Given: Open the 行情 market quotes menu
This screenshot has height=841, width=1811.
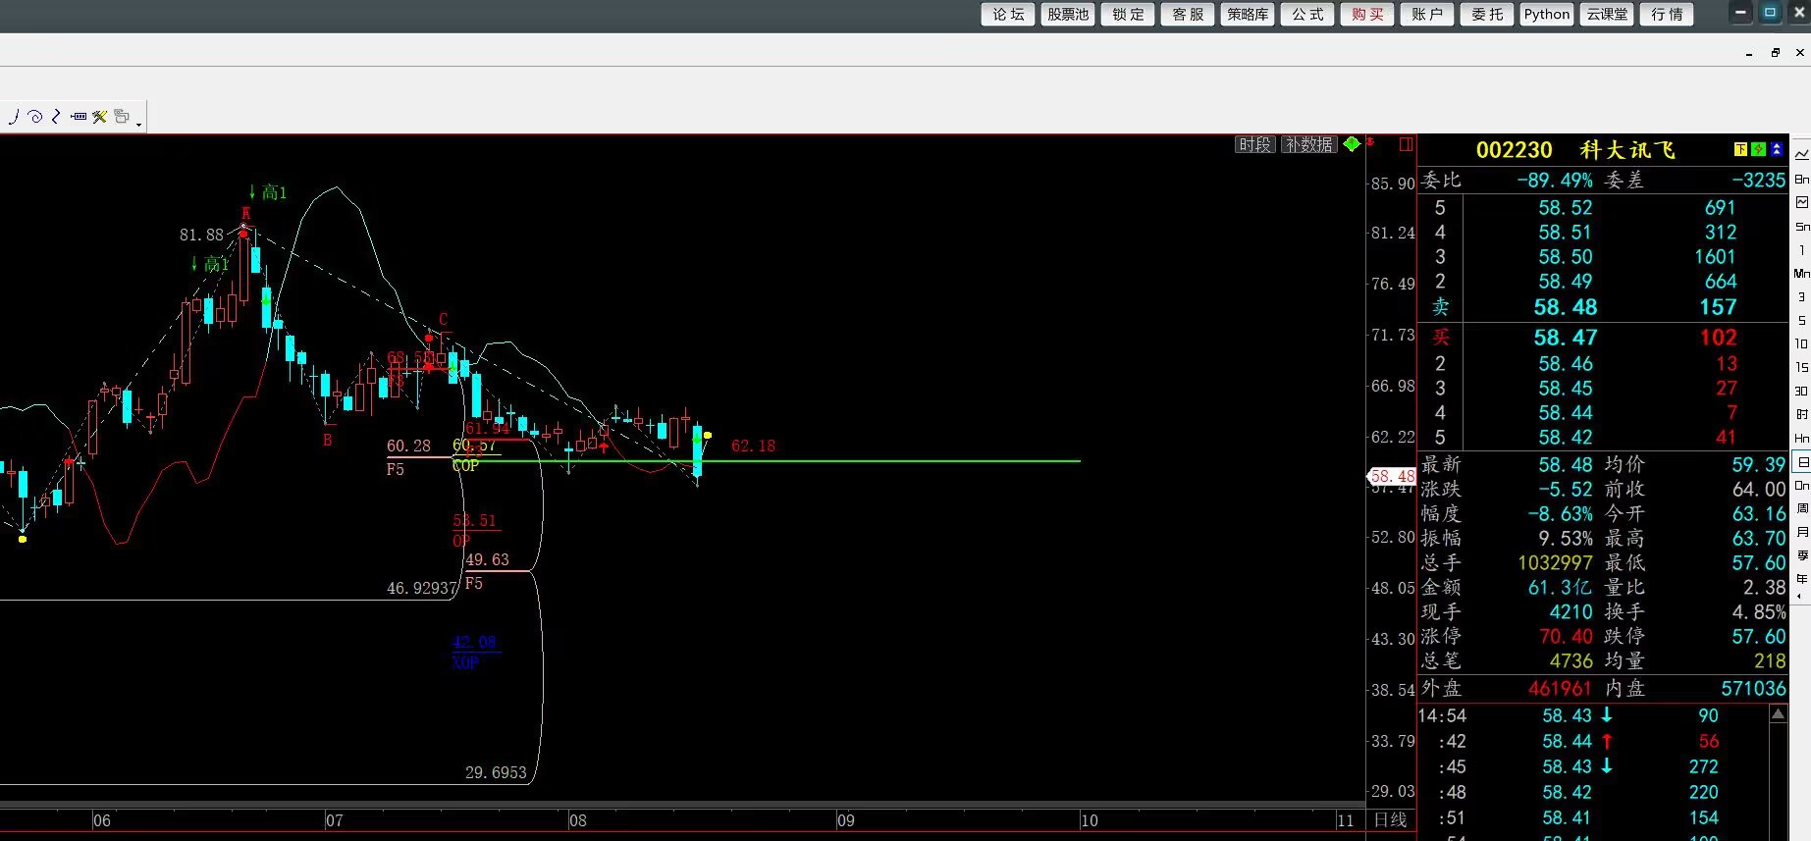Looking at the screenshot, I should pos(1667,14).
